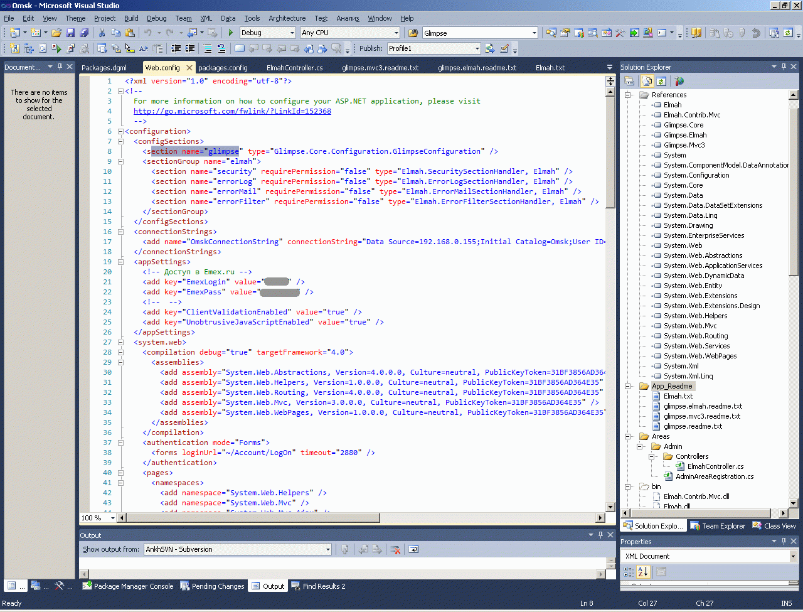Screen dimensions: 803x612
Task: Click the Save All icon
Action: tap(83, 33)
